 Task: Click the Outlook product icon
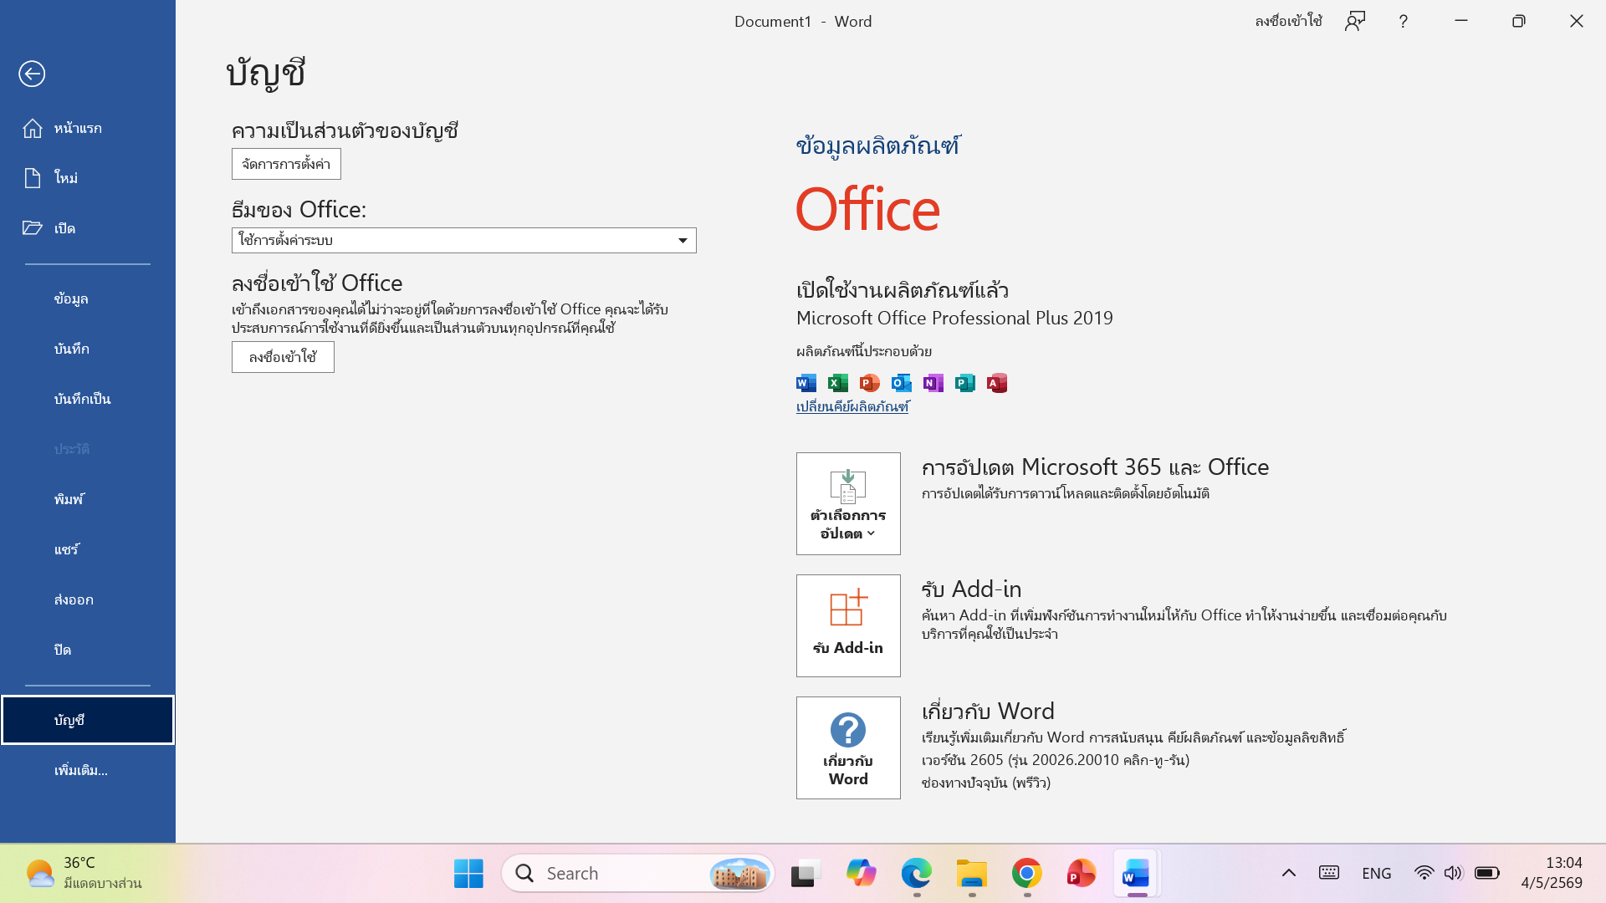pyautogui.click(x=901, y=383)
